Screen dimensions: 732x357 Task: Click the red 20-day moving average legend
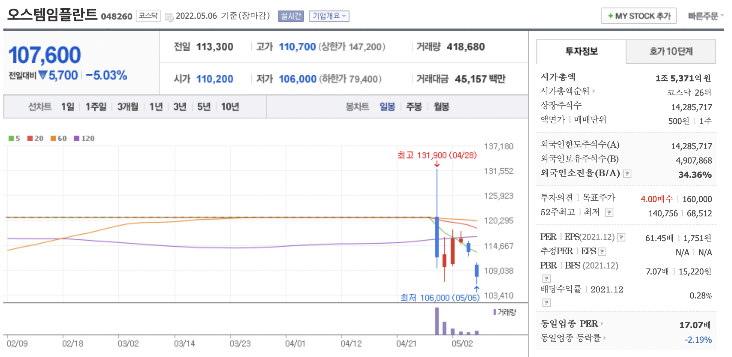tap(35, 138)
